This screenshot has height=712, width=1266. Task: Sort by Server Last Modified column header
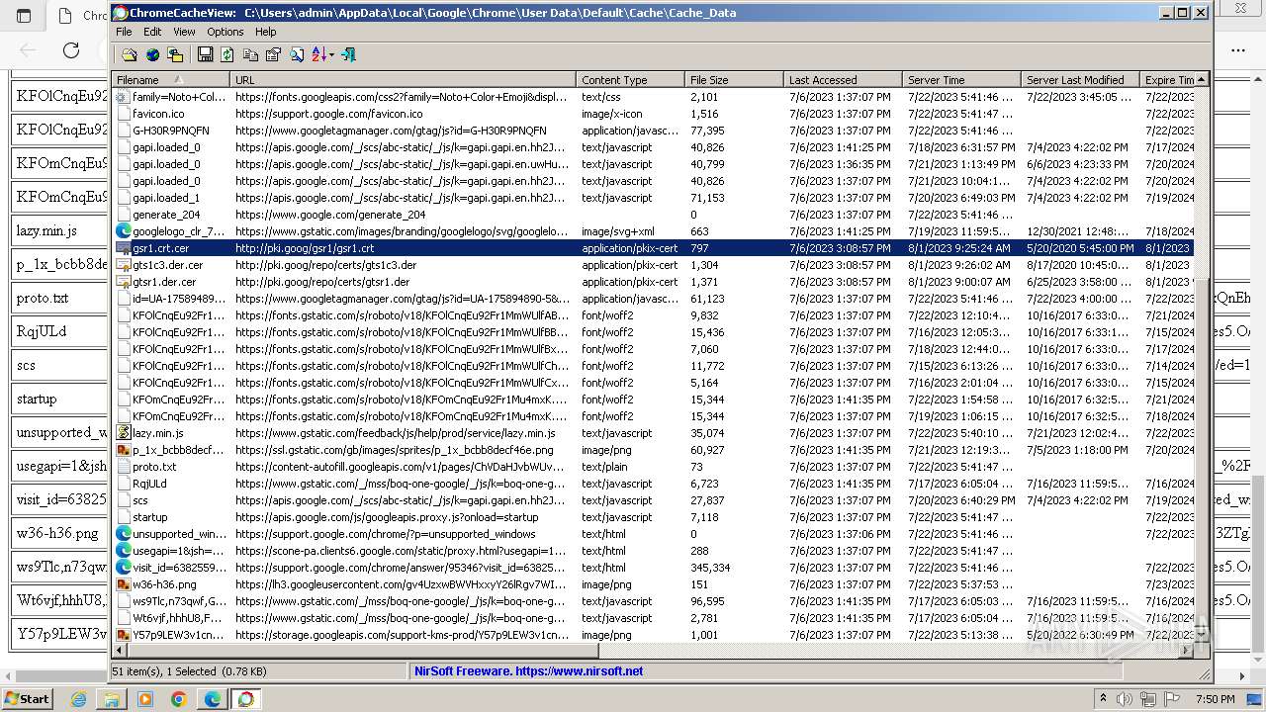1080,80
